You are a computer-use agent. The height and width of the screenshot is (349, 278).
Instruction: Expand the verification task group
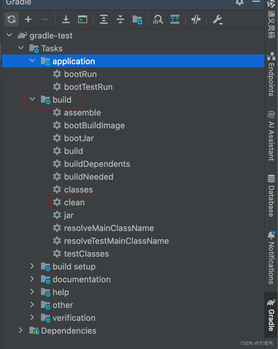coord(32,317)
